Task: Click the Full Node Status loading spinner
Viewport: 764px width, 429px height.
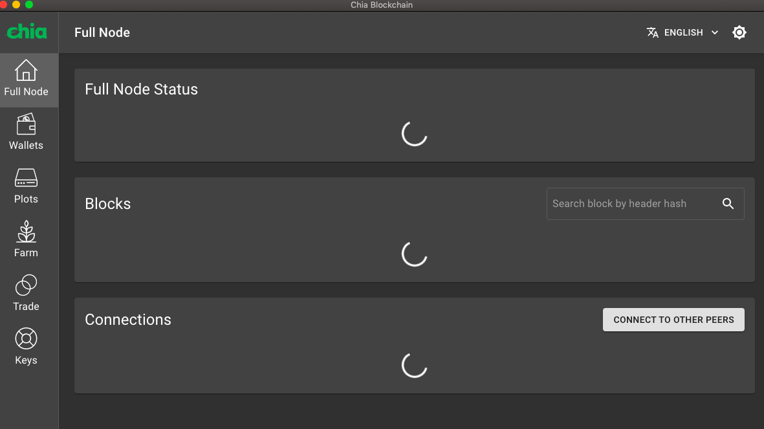Action: click(415, 134)
